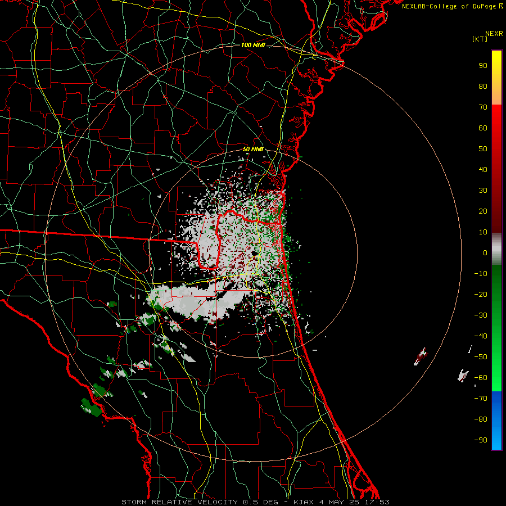Click the positive 10 knot scale value
The image size is (506, 506).
click(483, 232)
